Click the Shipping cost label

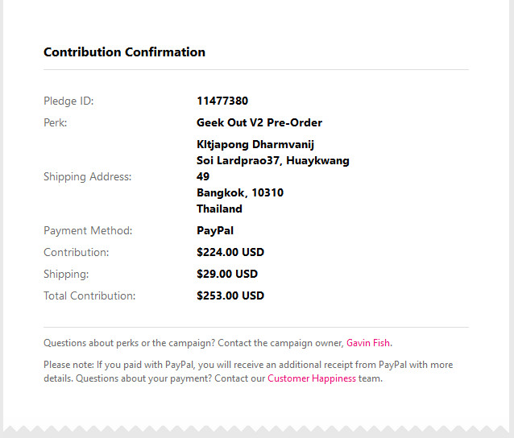click(x=66, y=275)
